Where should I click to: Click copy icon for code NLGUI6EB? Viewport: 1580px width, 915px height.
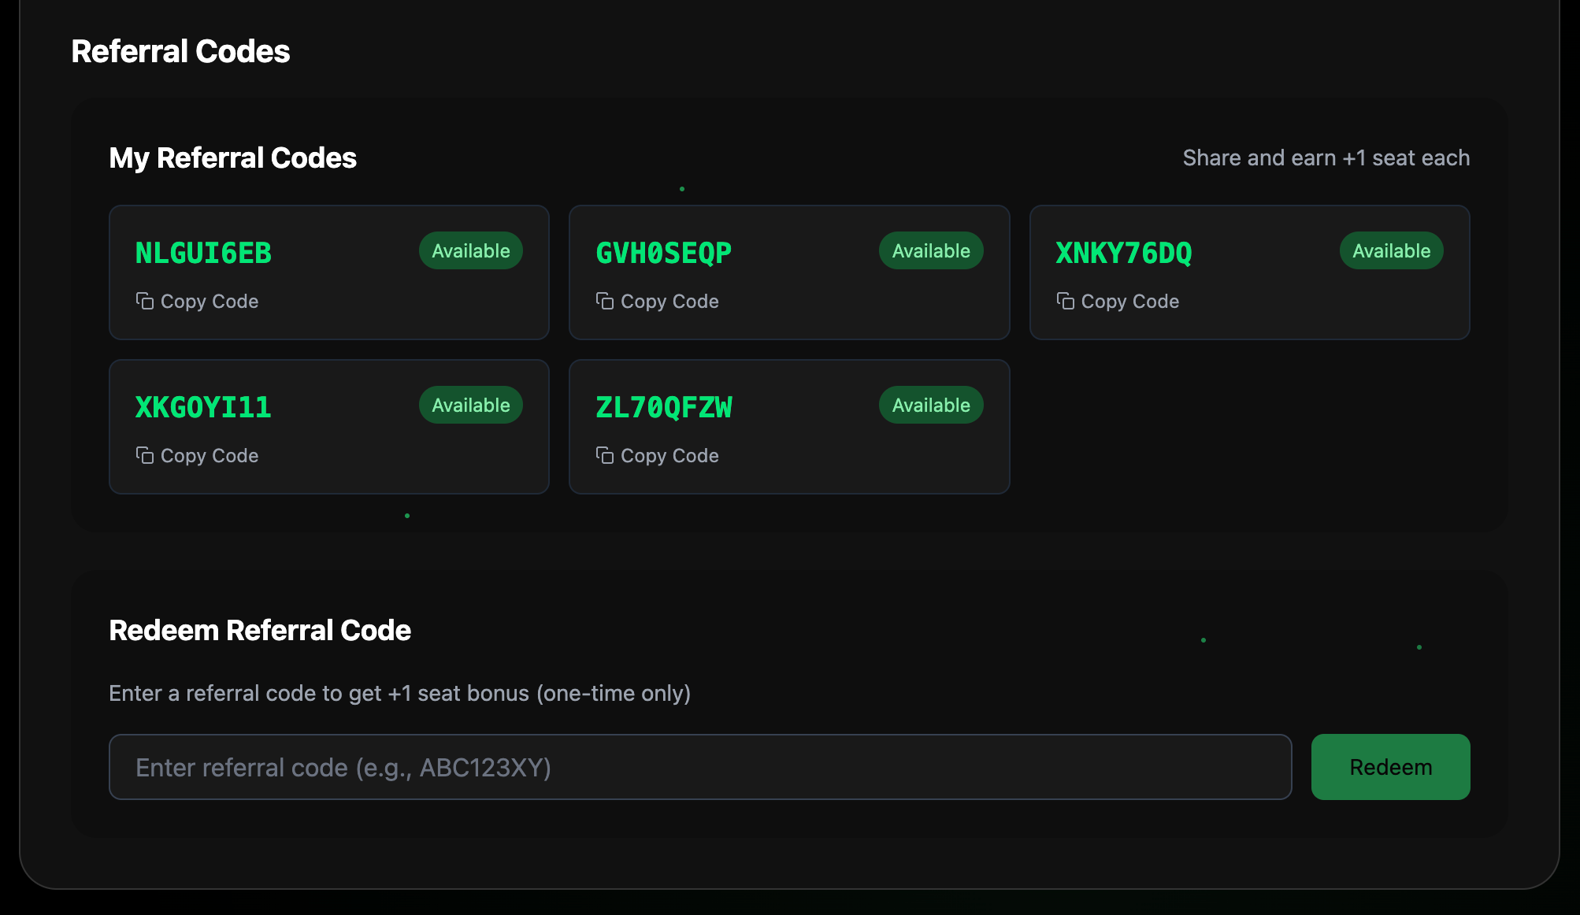(x=144, y=301)
